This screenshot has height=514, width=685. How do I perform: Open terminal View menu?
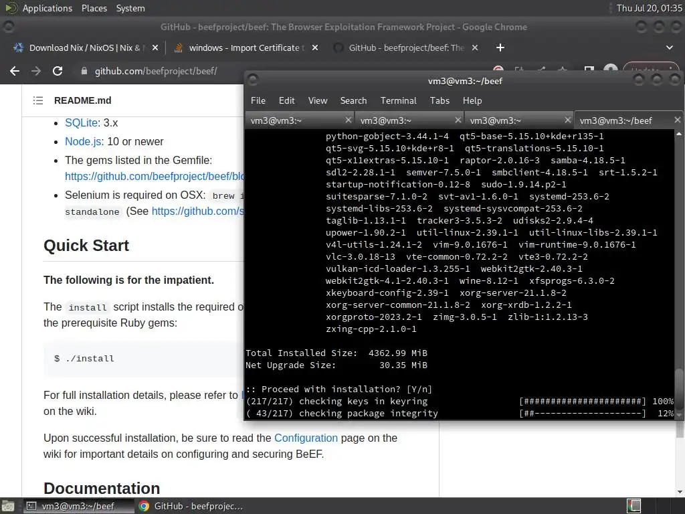318,100
